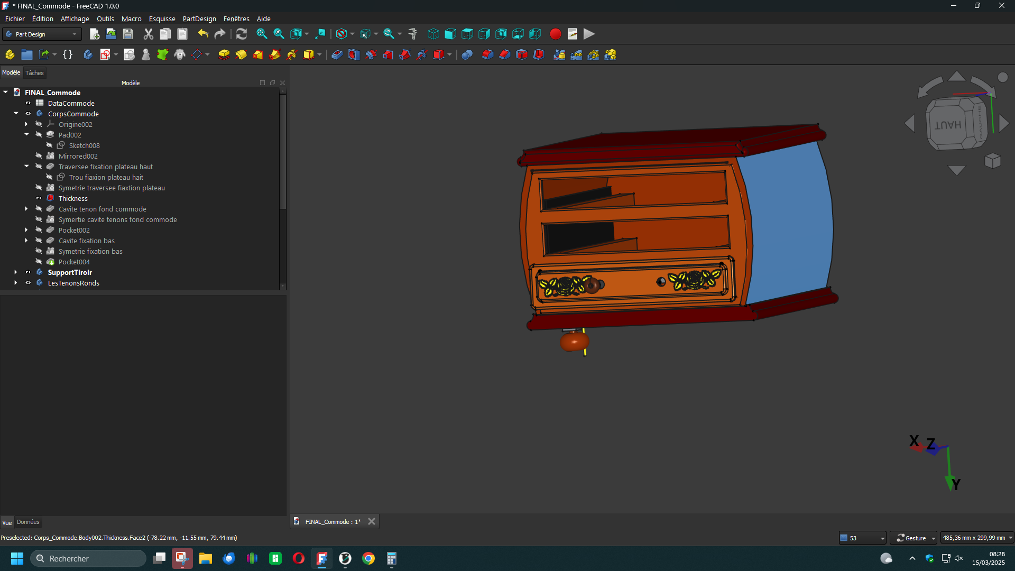Click the Pad tool icon

[x=224, y=54]
